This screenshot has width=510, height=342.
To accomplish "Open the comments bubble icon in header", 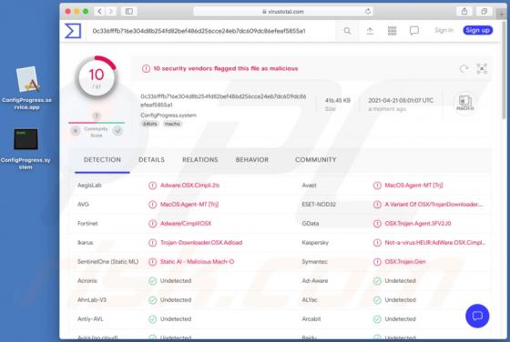I will click(414, 31).
